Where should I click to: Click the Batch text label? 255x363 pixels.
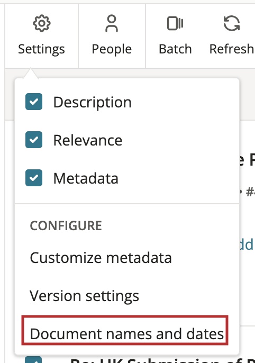click(x=175, y=49)
